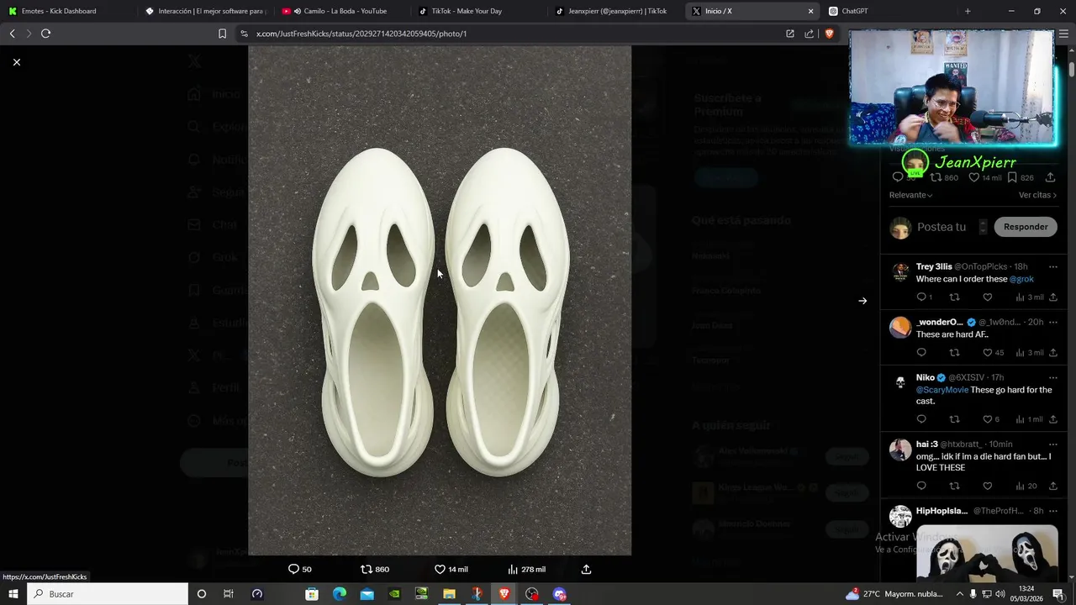
Task: Click the Buscar taskbar search box
Action: pyautogui.click(x=107, y=594)
